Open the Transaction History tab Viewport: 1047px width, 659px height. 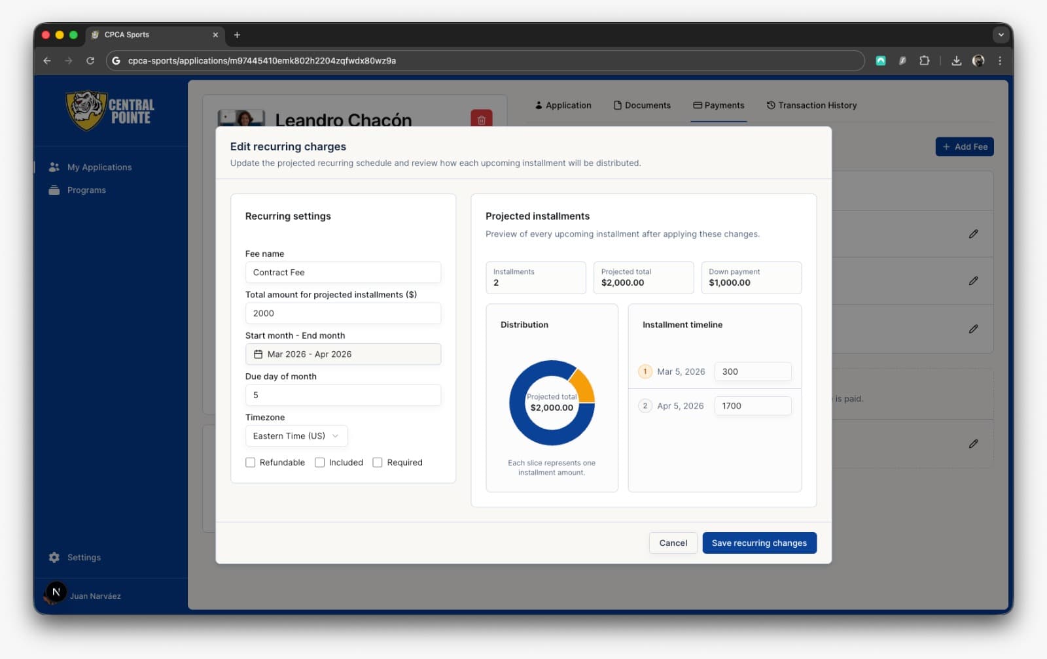811,105
